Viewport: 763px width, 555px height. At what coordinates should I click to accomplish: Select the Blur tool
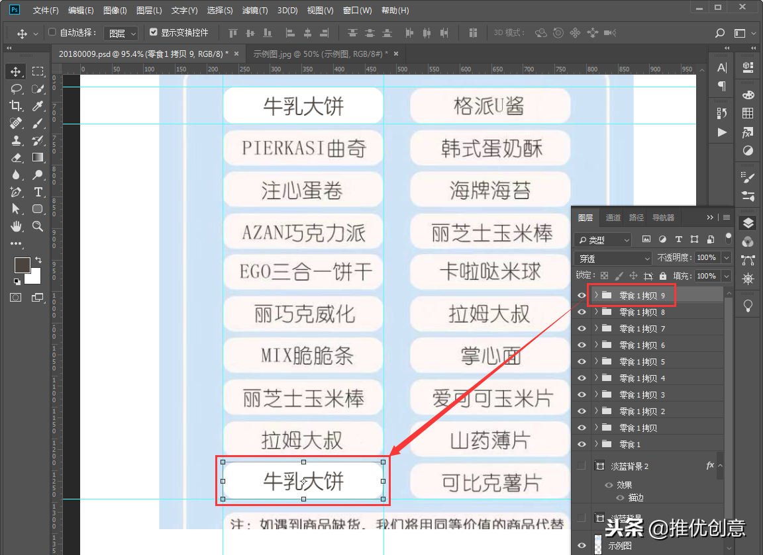point(16,175)
